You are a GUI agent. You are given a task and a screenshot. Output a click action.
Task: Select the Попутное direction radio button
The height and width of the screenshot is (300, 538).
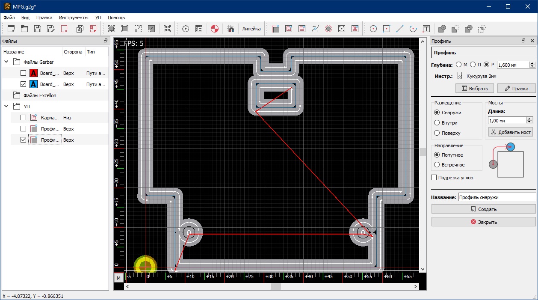pos(437,155)
